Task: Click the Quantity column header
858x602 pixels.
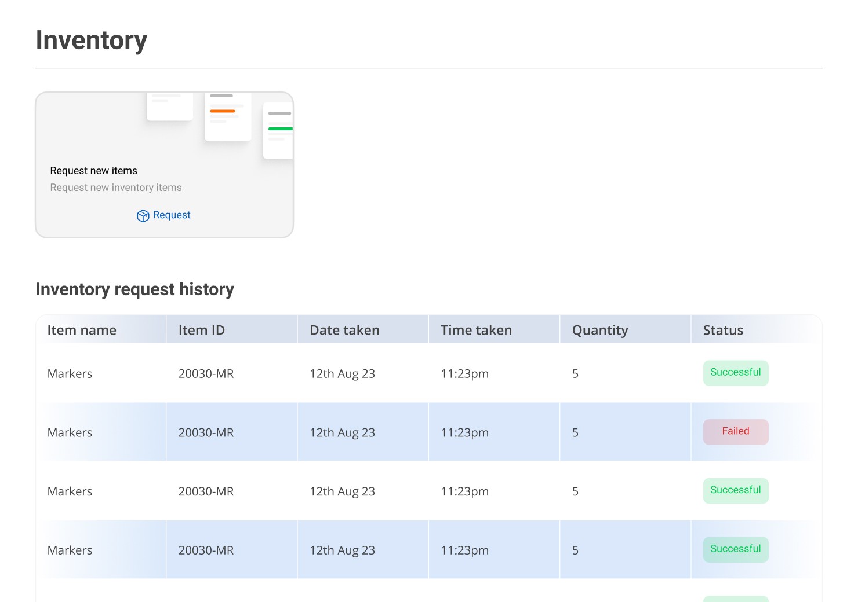Action: pyautogui.click(x=600, y=331)
